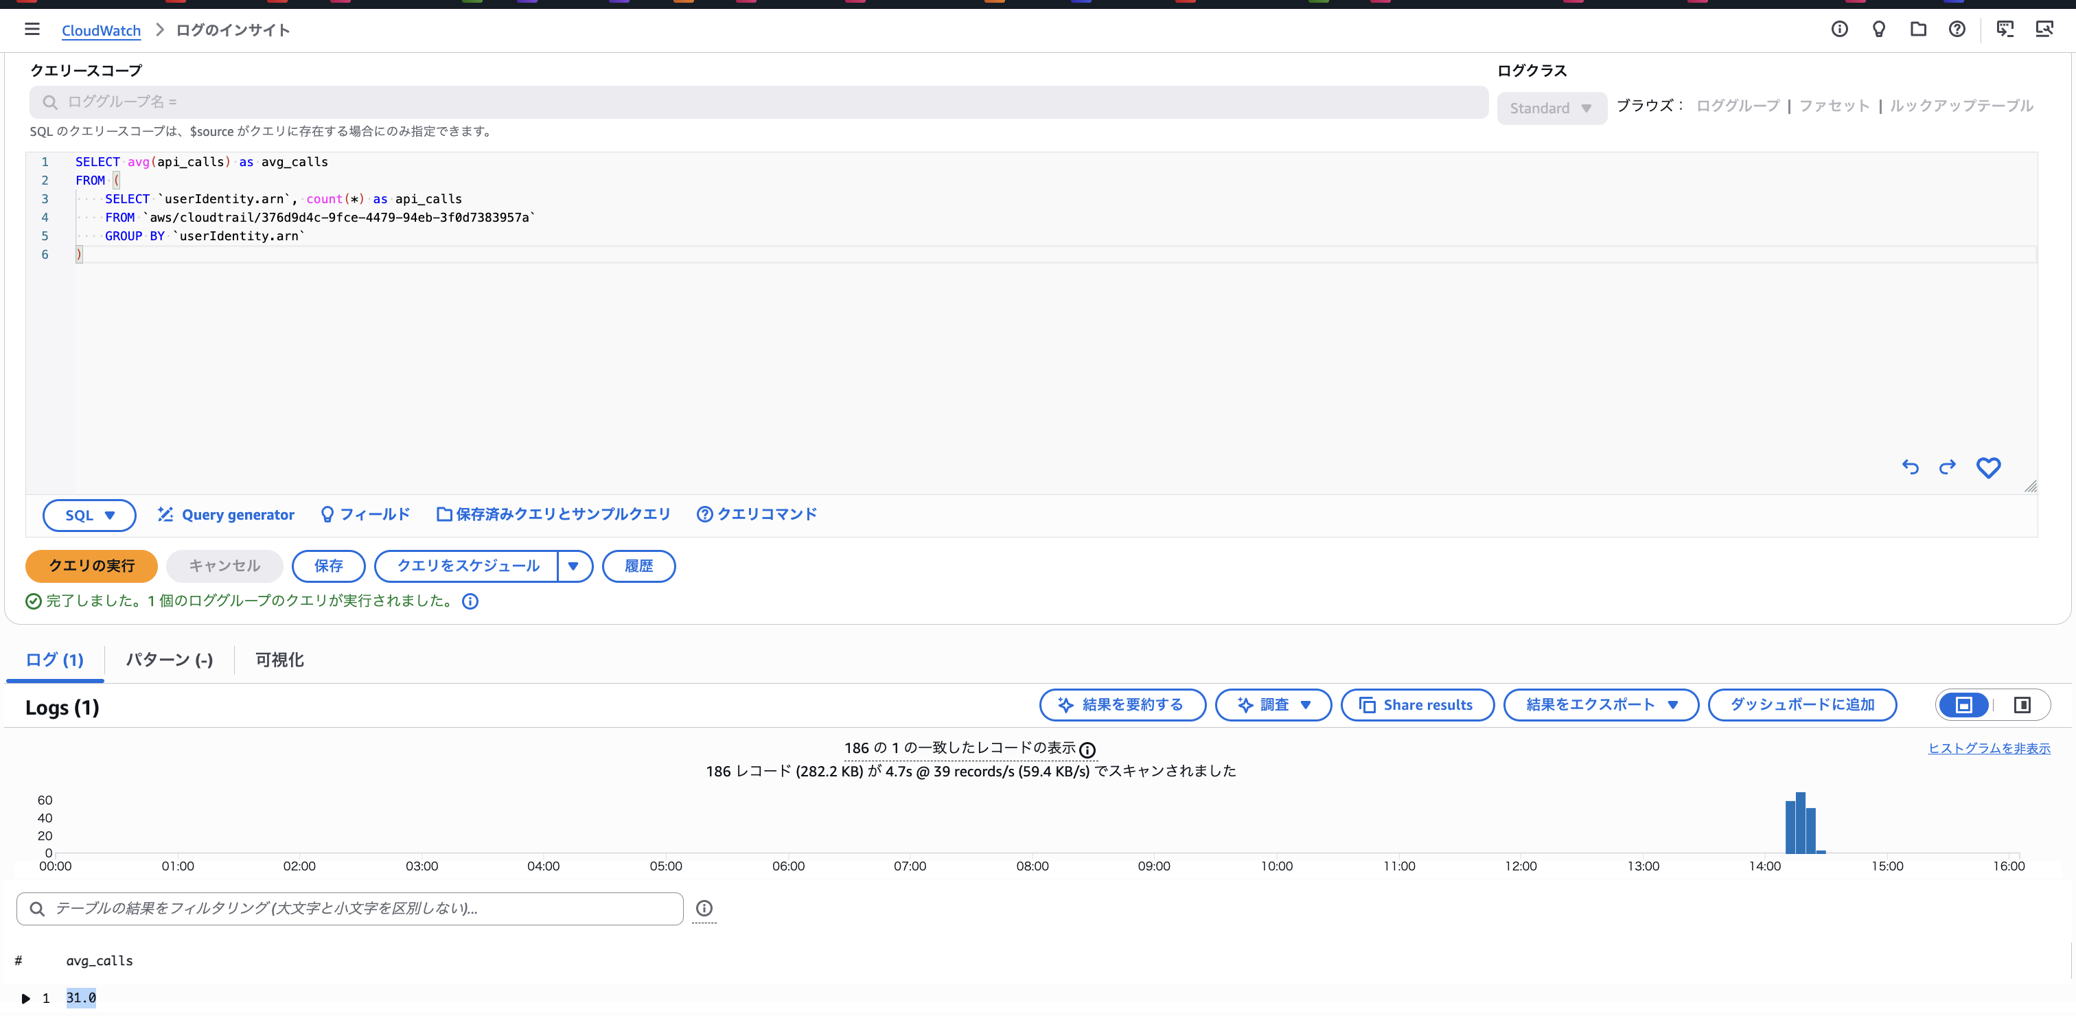
Task: Open the help question mark icon
Action: point(1957,30)
